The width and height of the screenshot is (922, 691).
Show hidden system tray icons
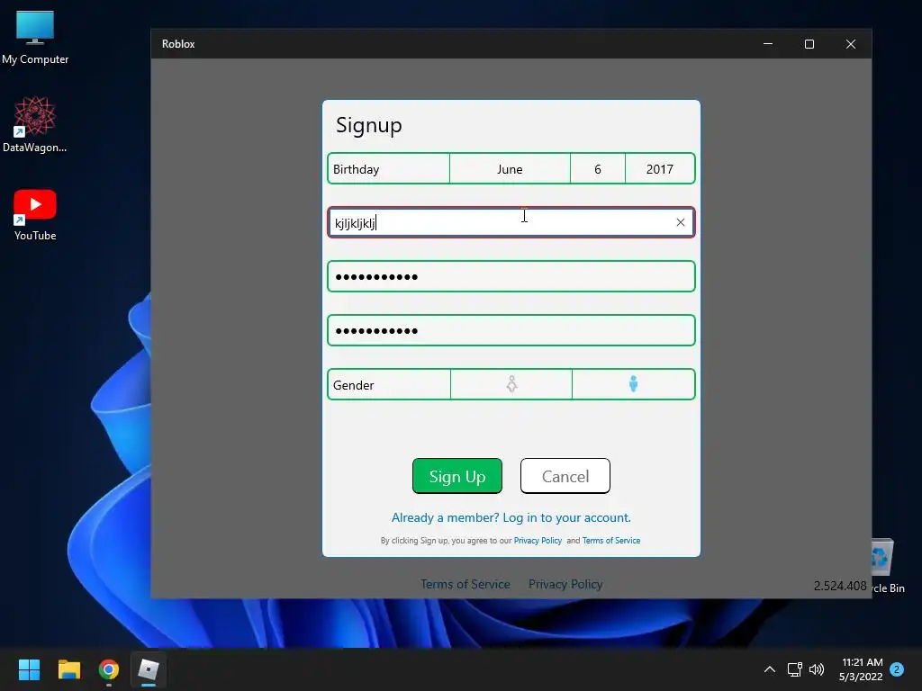(769, 669)
